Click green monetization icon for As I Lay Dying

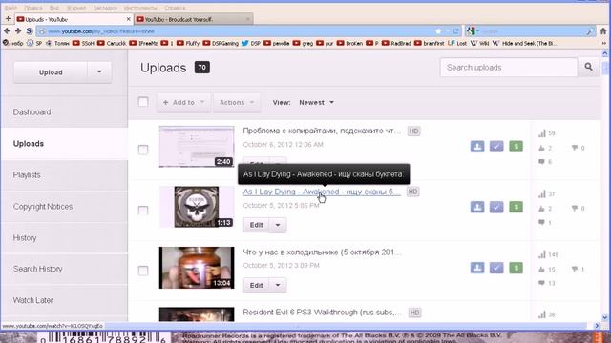coord(516,207)
